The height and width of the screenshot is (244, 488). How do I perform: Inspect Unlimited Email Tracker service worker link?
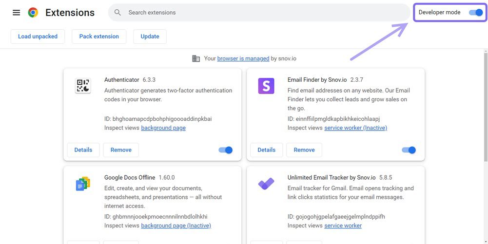tap(343, 225)
